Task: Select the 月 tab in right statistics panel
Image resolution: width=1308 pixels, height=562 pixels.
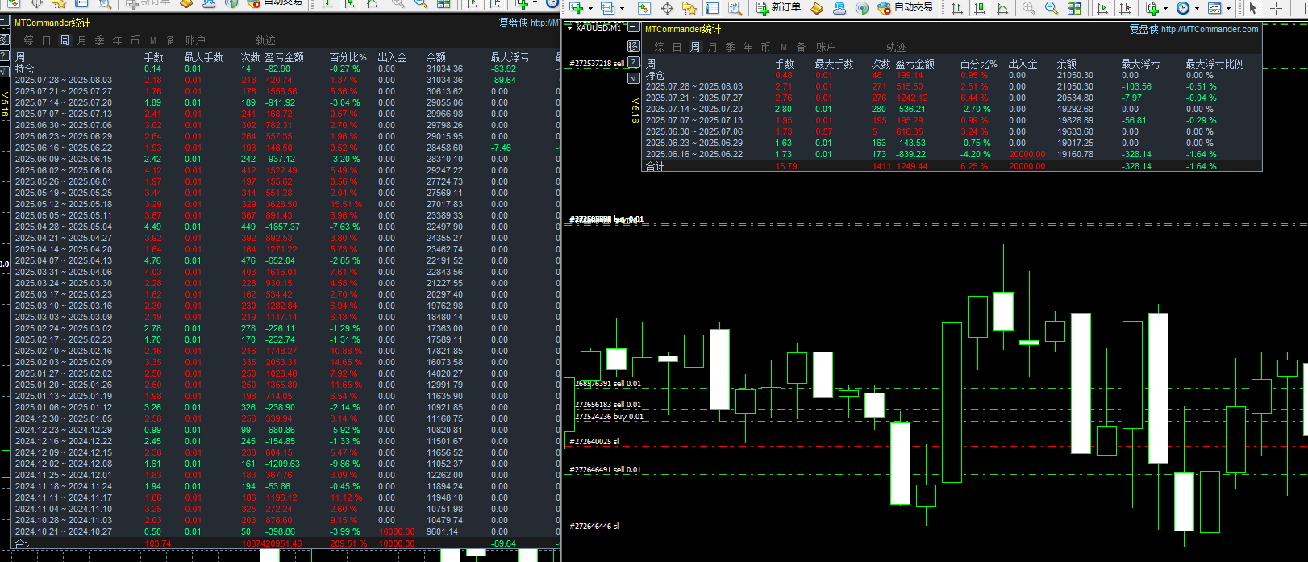Action: point(712,47)
